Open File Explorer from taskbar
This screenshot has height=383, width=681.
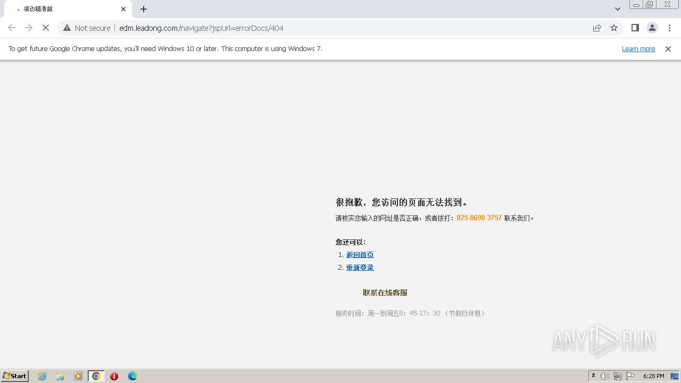[x=60, y=376]
